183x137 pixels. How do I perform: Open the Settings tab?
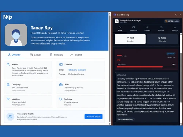click(175, 29)
